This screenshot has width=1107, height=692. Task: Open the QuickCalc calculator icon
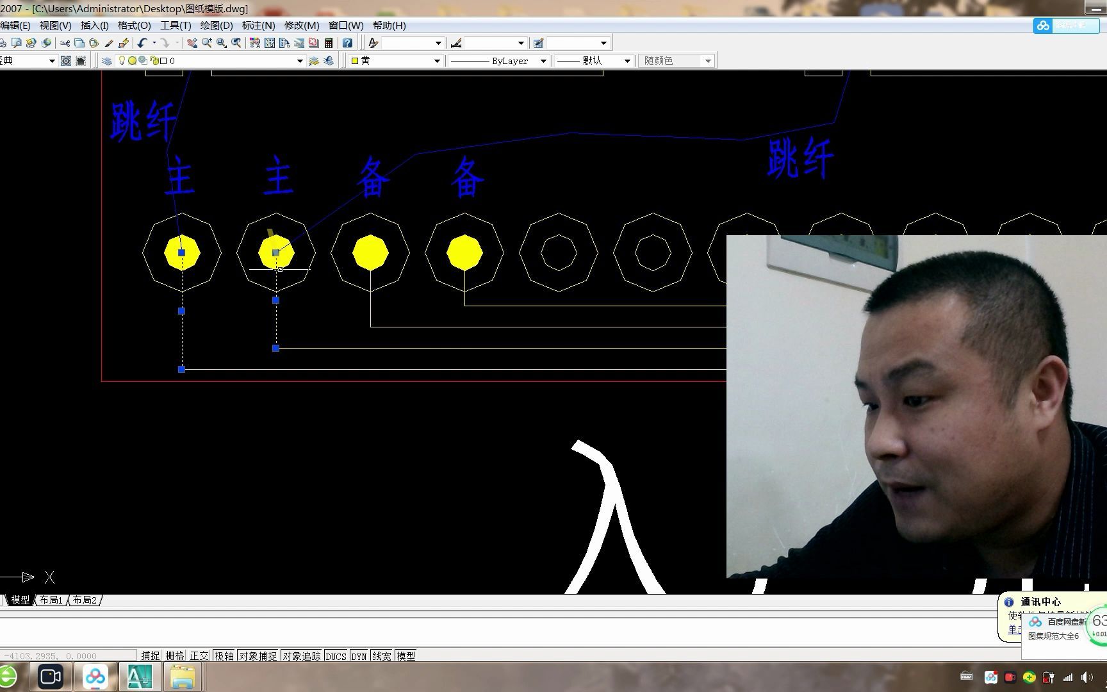click(329, 43)
